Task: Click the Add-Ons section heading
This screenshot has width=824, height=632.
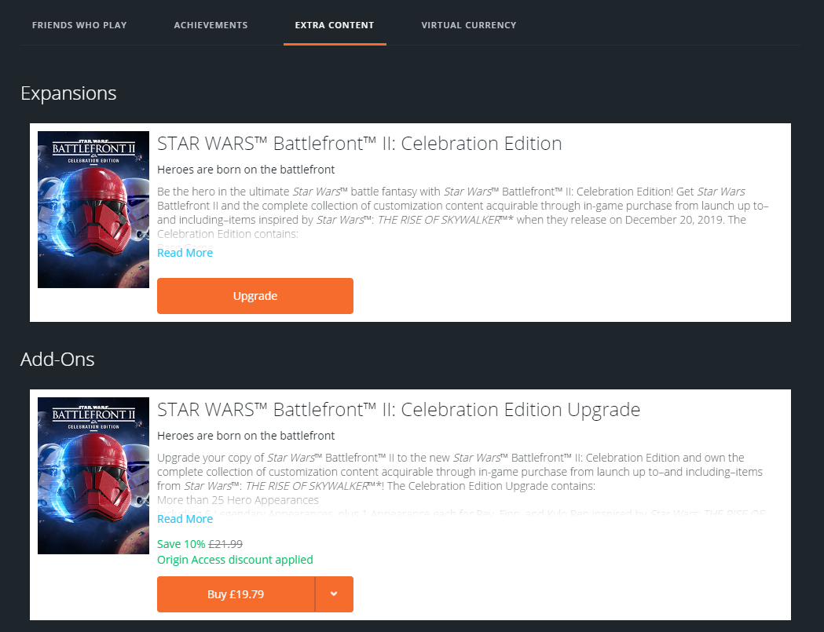Action: point(57,360)
